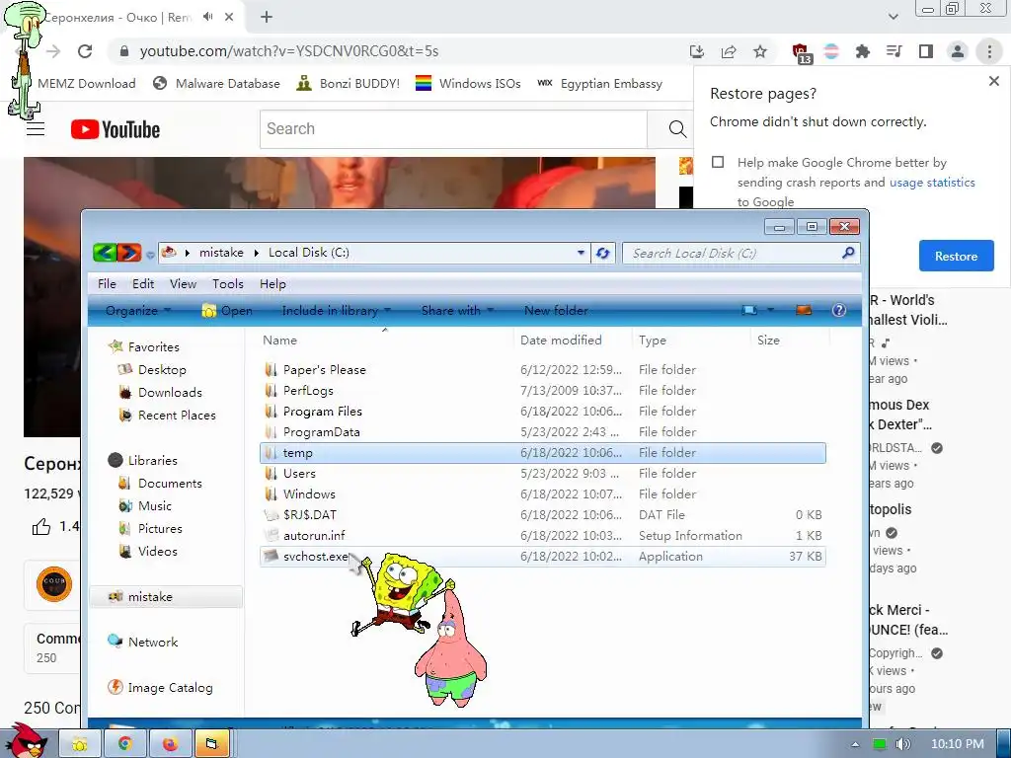
Task: Open the recent locations arrow beside nav buttons
Action: click(x=150, y=255)
